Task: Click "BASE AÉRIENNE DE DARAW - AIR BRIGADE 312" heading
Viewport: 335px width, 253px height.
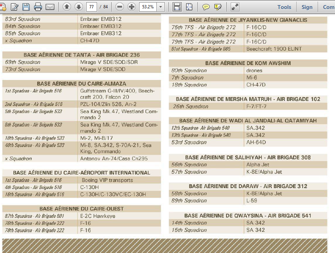Action: coord(248,186)
